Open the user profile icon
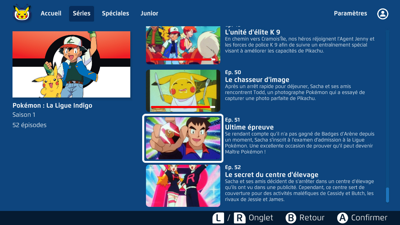400x225 pixels. pos(382,14)
